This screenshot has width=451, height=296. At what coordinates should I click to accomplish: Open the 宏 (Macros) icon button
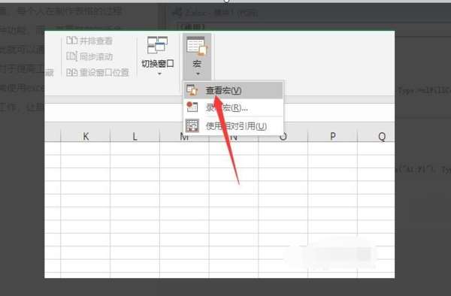tap(197, 46)
